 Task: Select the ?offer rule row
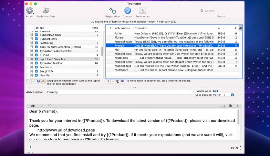172,34
